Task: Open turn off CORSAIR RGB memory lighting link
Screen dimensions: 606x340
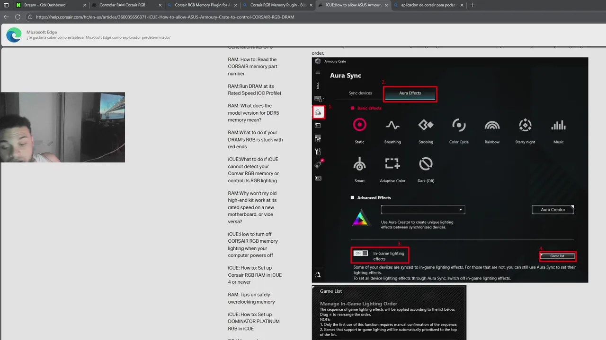Action: coord(253,245)
